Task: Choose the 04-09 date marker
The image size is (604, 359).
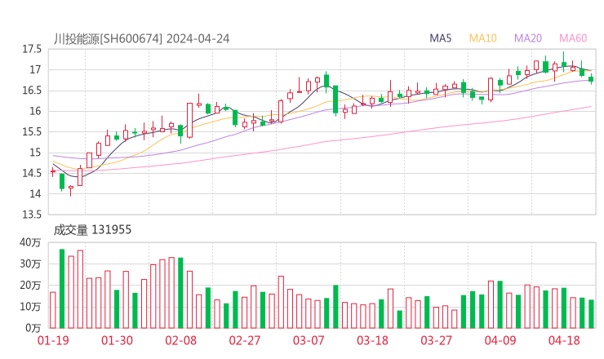Action: pos(500,340)
